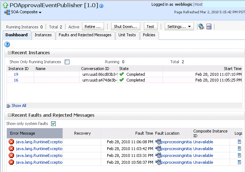Click start time Feb 28, 2010 11:07:10 PM

point(218,74)
